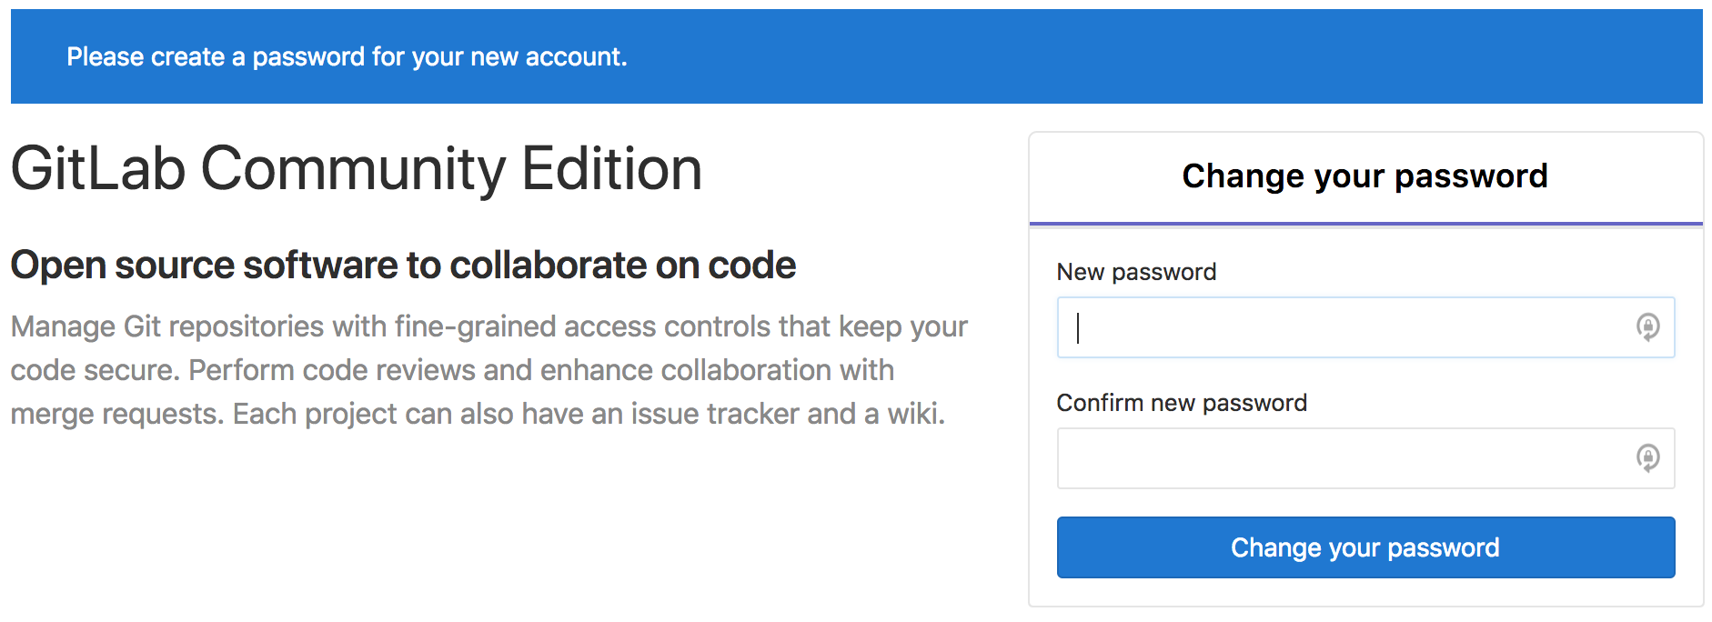Click the word 'Edition' in the main title
The height and width of the screenshot is (622, 1712).
(x=611, y=169)
